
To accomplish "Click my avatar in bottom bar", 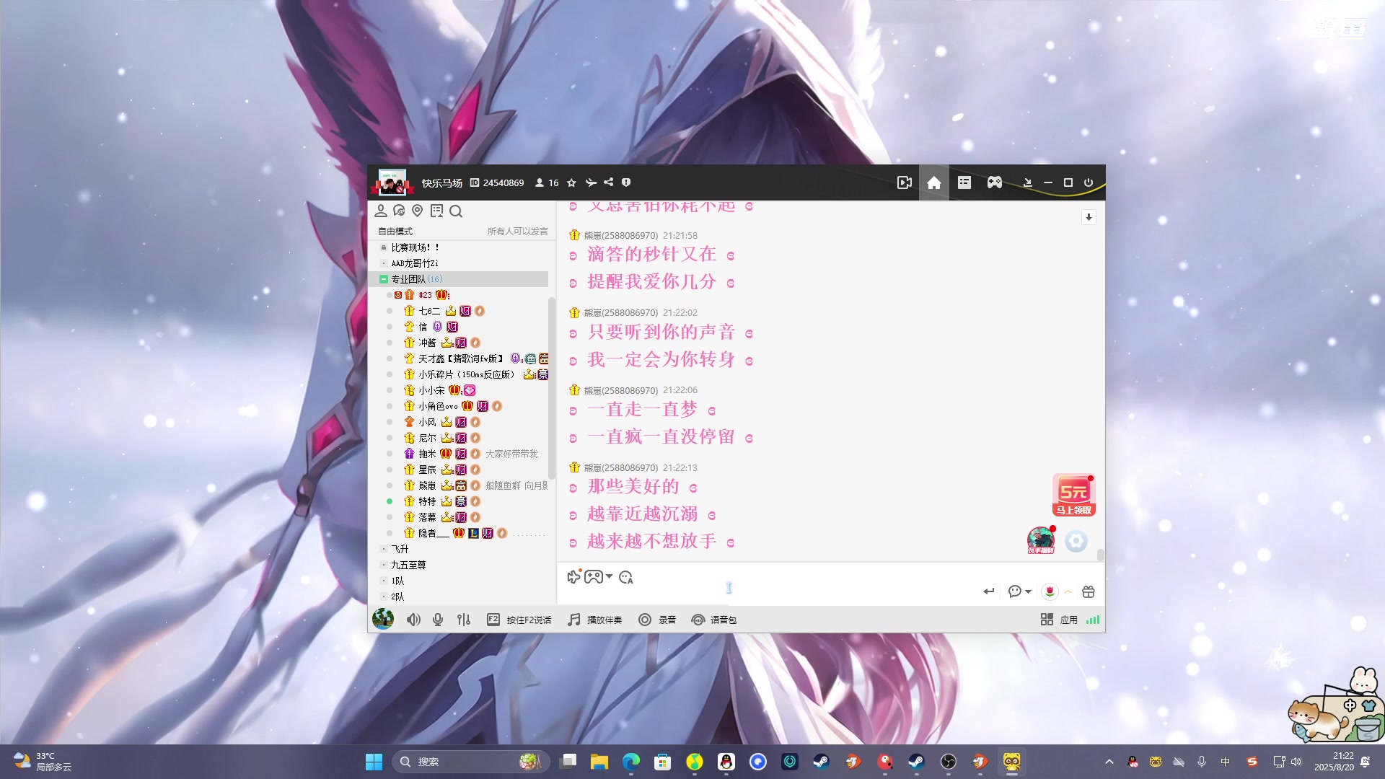I will (383, 619).
